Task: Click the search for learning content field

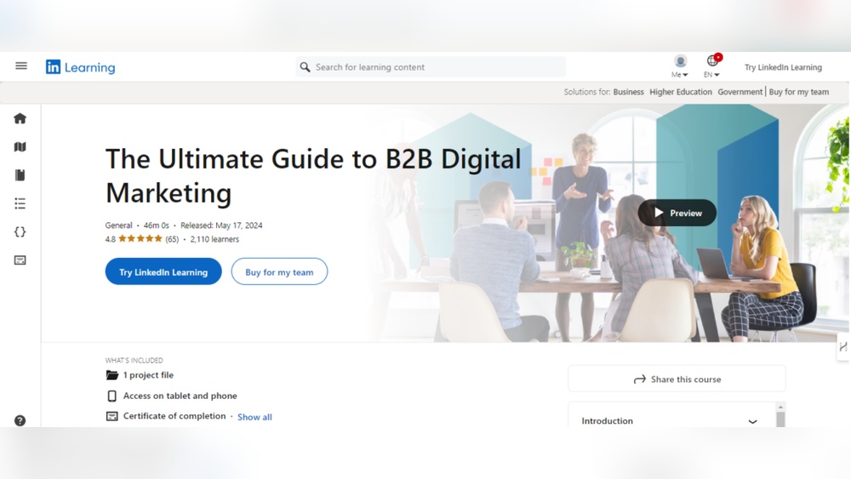Action: point(431,66)
